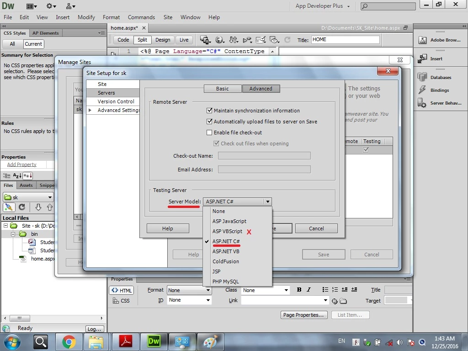Expand Advanced Settings in Site Setup
This screenshot has height=351, width=468.
tap(90, 110)
